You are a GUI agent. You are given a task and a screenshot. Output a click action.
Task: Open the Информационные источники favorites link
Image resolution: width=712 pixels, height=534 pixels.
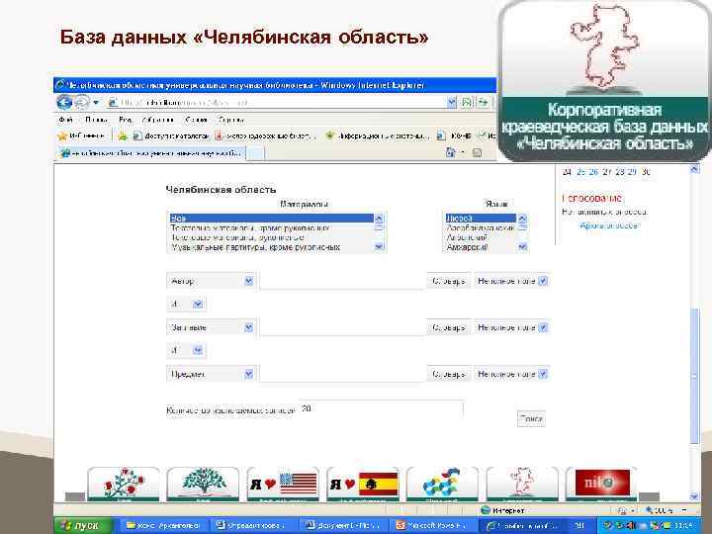378,135
